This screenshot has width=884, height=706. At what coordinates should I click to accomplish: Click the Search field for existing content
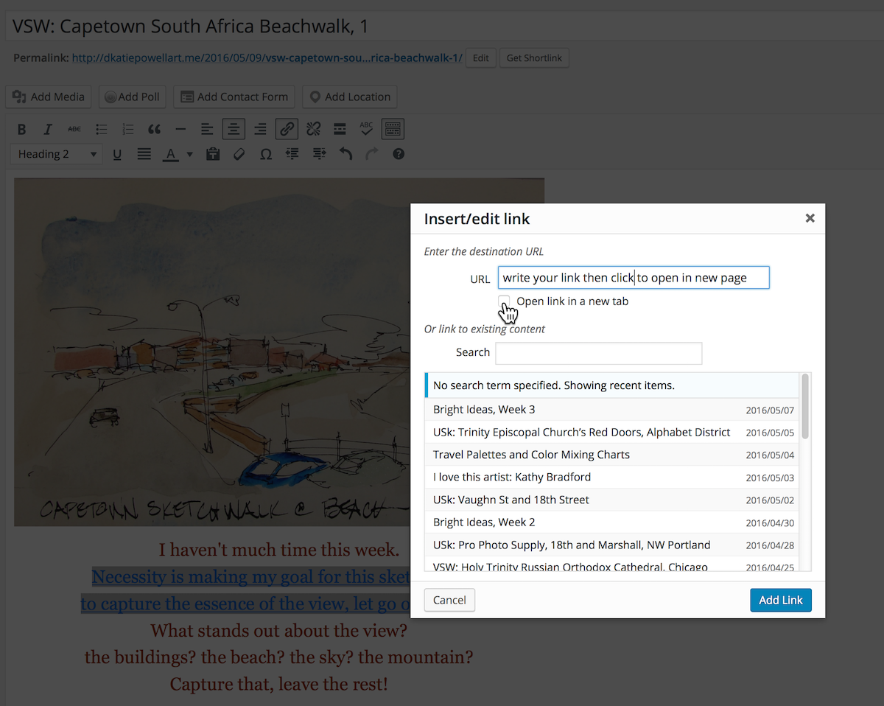click(598, 353)
